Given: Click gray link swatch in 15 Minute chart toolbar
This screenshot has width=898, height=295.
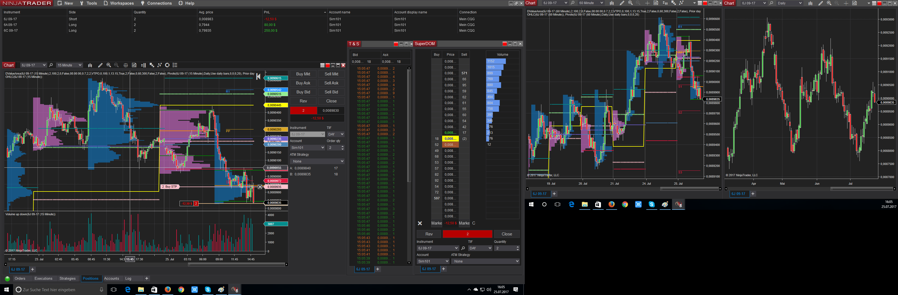Looking at the screenshot, I should 322,65.
